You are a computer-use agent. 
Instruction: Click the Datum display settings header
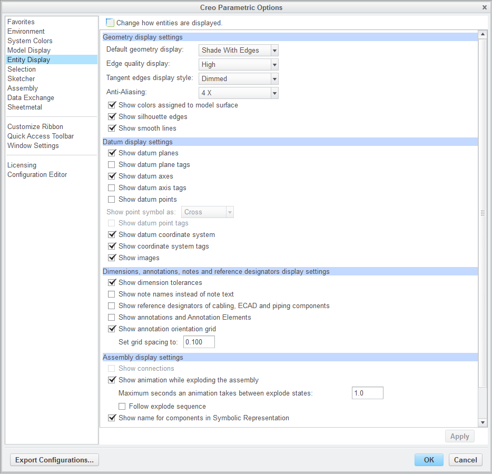[290, 142]
